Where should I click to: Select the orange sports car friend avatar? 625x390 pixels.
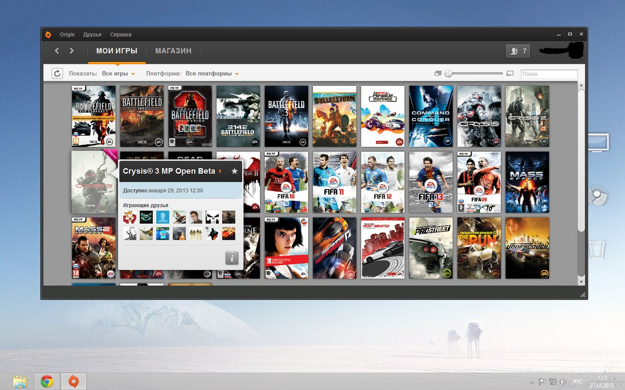[229, 234]
